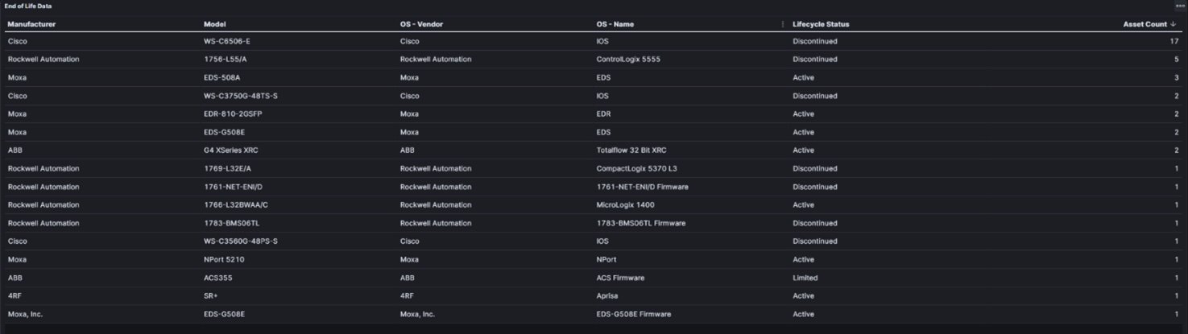Click the OS - Vendor column header
The image size is (1188, 334).
421,24
